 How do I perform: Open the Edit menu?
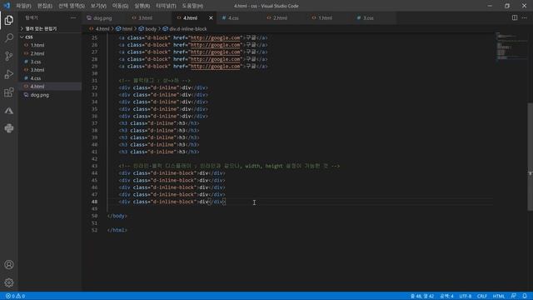[x=44, y=6]
